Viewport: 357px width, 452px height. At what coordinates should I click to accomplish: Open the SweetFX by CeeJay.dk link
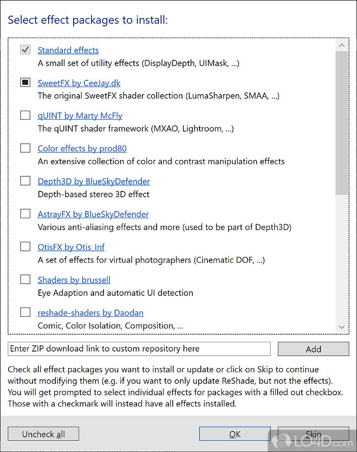tap(79, 83)
